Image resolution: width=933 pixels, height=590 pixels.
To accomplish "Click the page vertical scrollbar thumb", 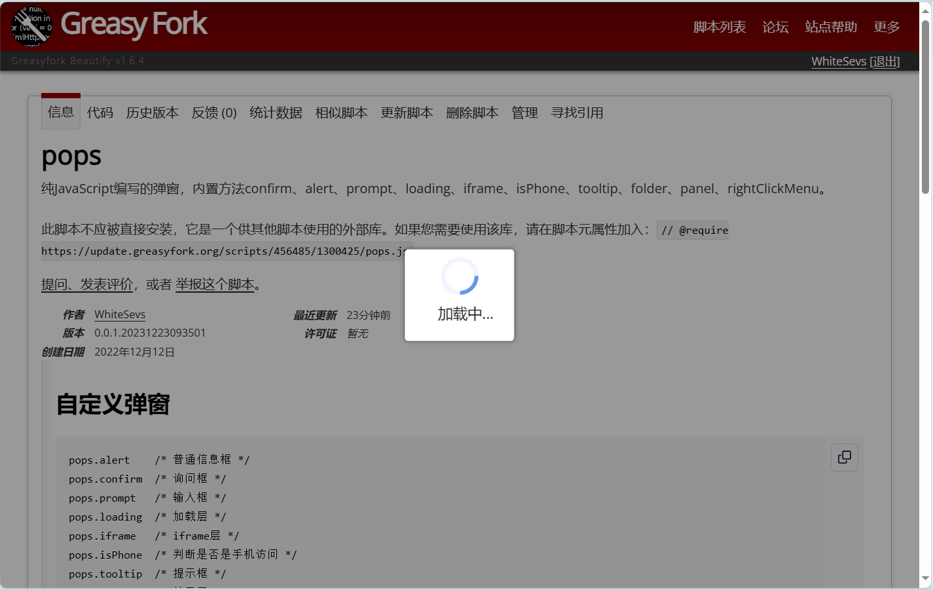I will [x=925, y=107].
